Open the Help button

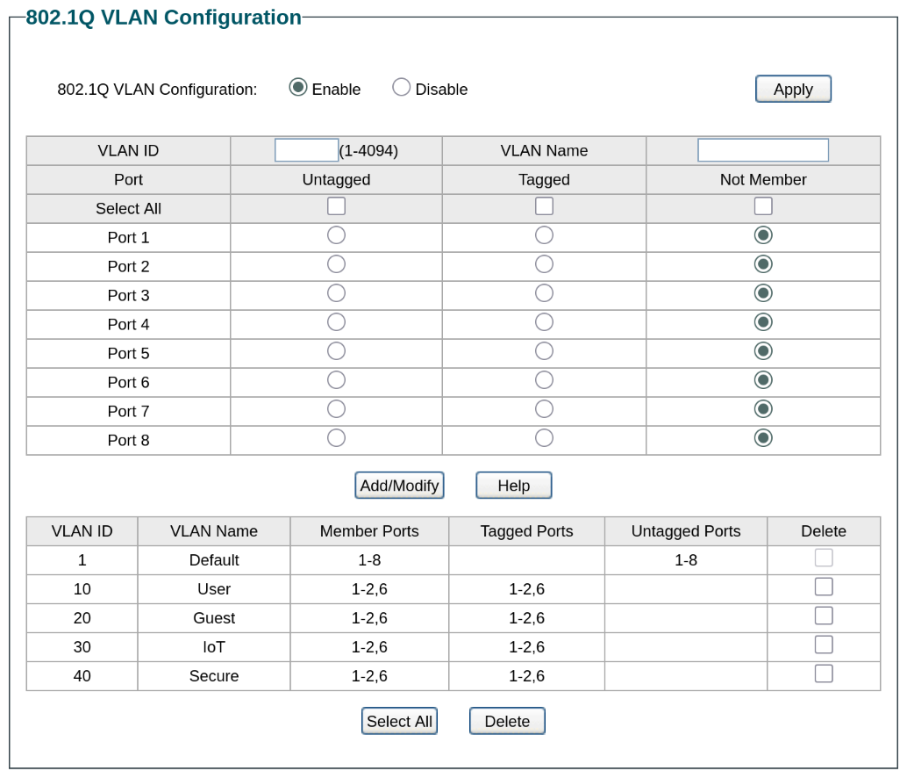pyautogui.click(x=513, y=486)
